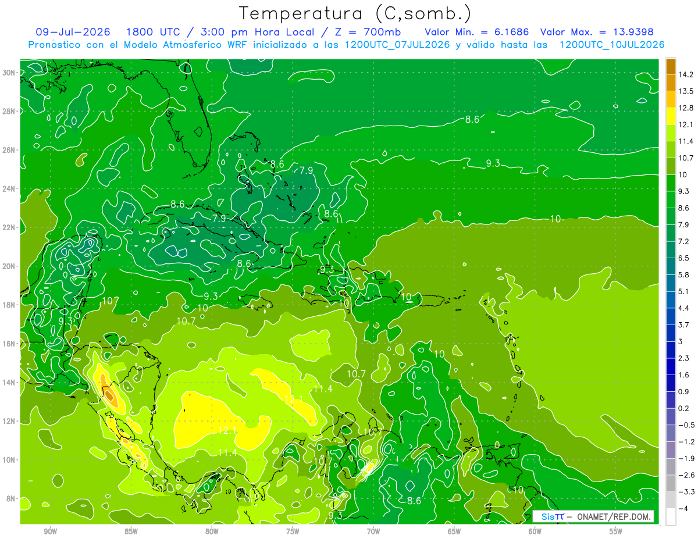Click legend value "12.8"
698x539 pixels.
pyautogui.click(x=686, y=108)
